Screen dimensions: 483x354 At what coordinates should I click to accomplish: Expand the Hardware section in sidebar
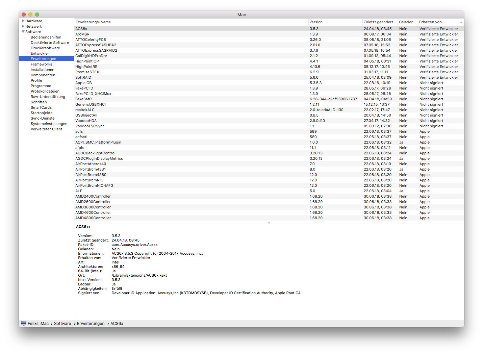[23, 21]
